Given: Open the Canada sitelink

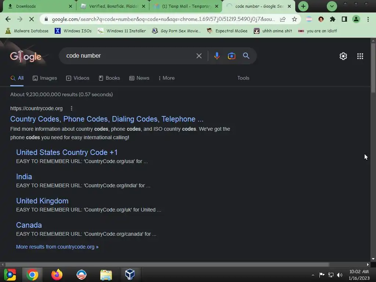Looking at the screenshot, I should [29, 225].
